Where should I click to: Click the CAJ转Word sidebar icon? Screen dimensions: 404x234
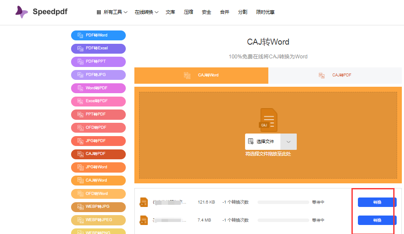[81, 180]
